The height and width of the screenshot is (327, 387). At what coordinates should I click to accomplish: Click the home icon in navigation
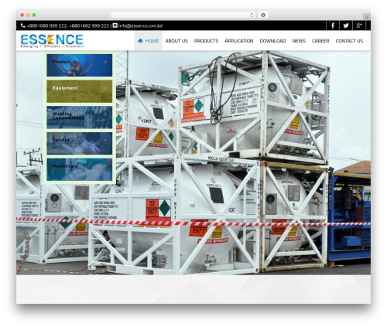tap(140, 41)
